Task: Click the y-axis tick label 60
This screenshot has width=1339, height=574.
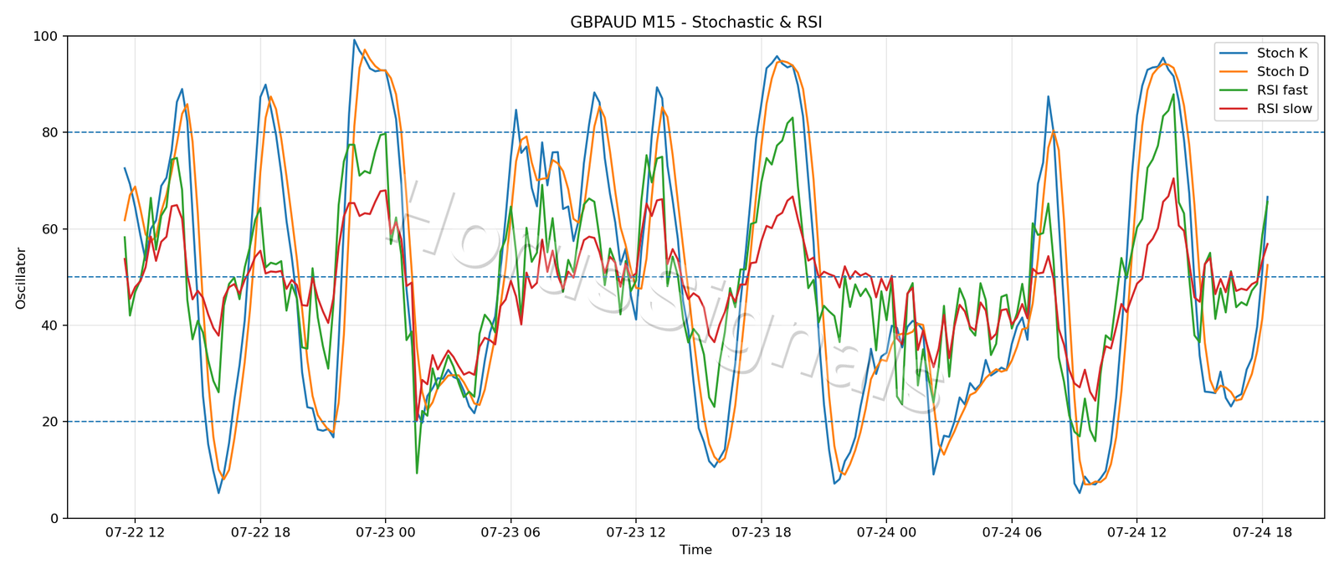Action: [50, 229]
